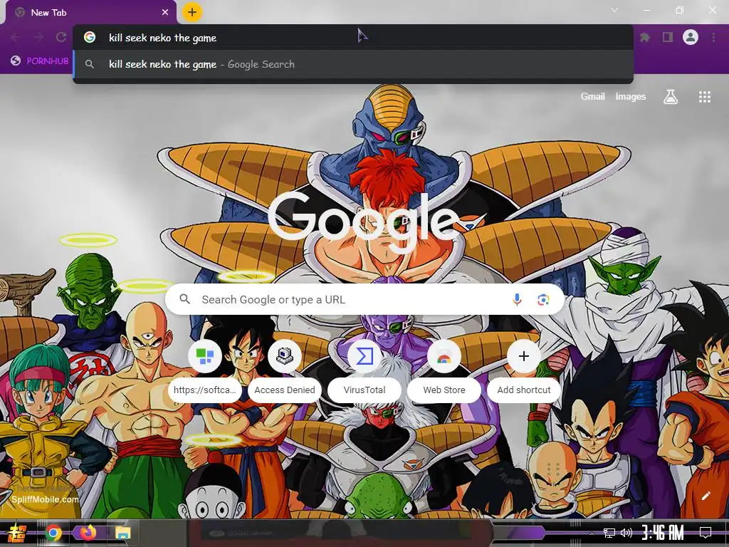Click the browser back arrow
This screenshot has height=547, width=729.
point(16,37)
